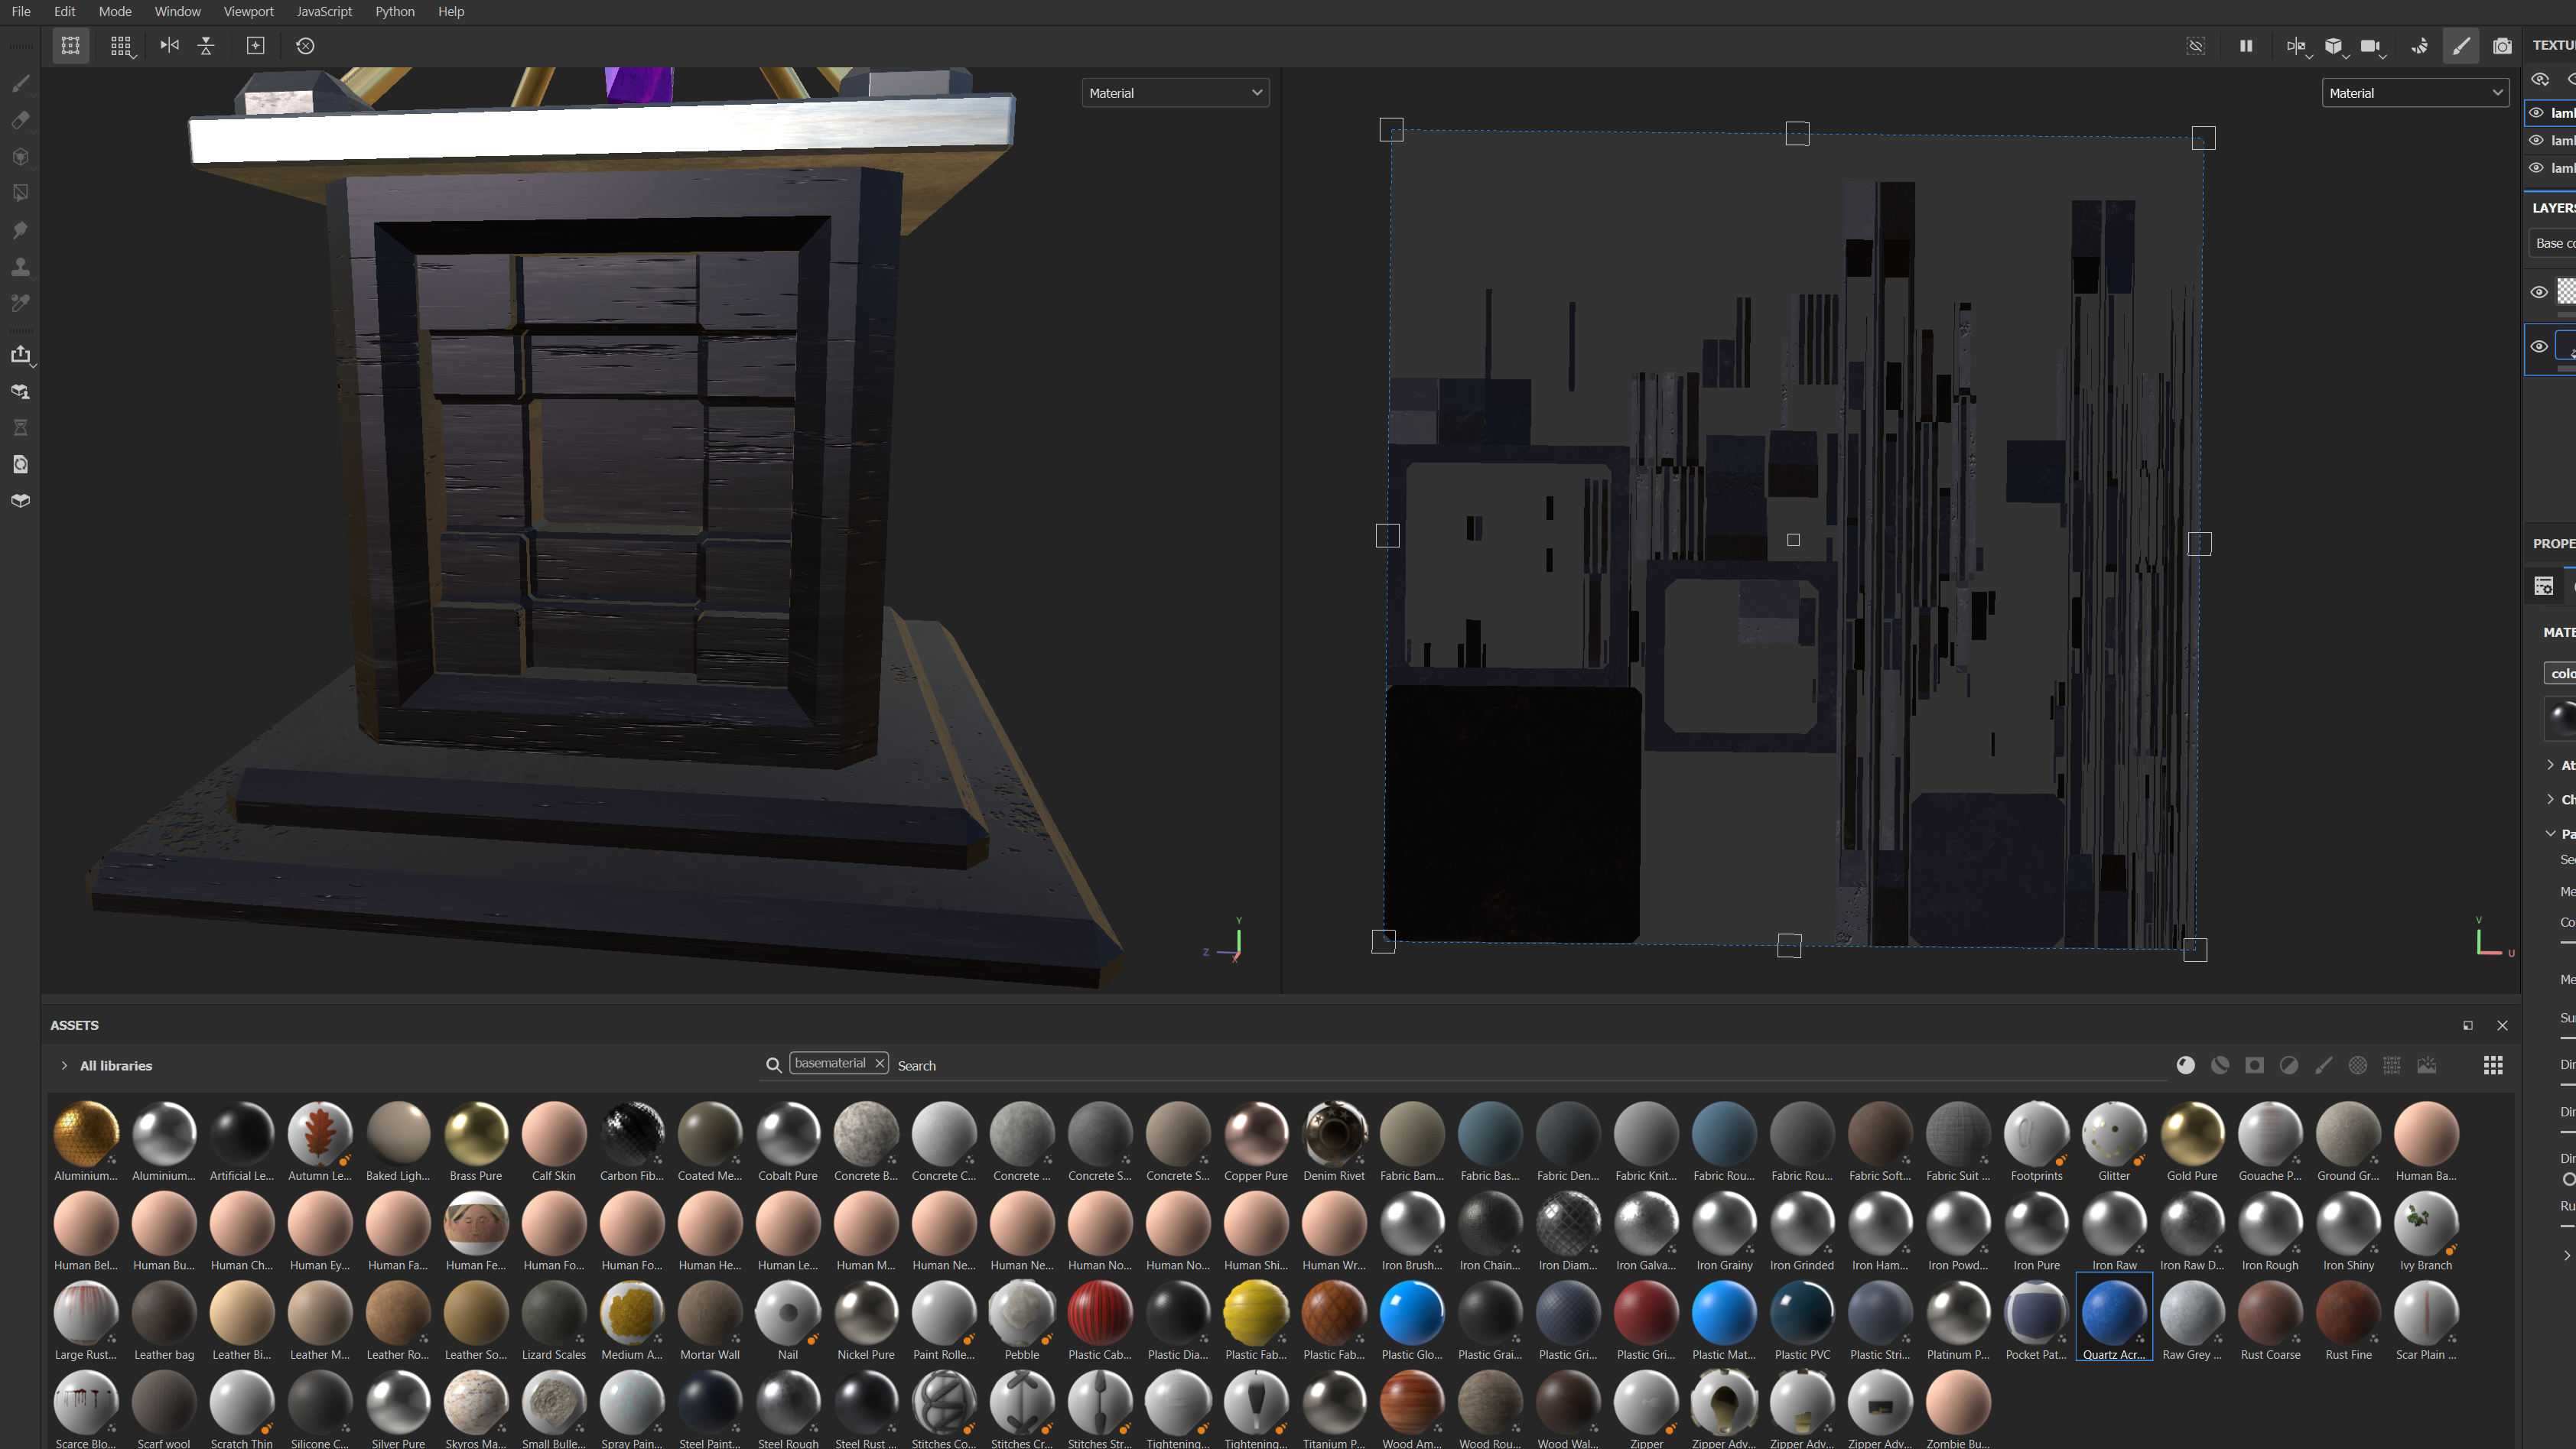Click the flip vertical icon

(206, 45)
